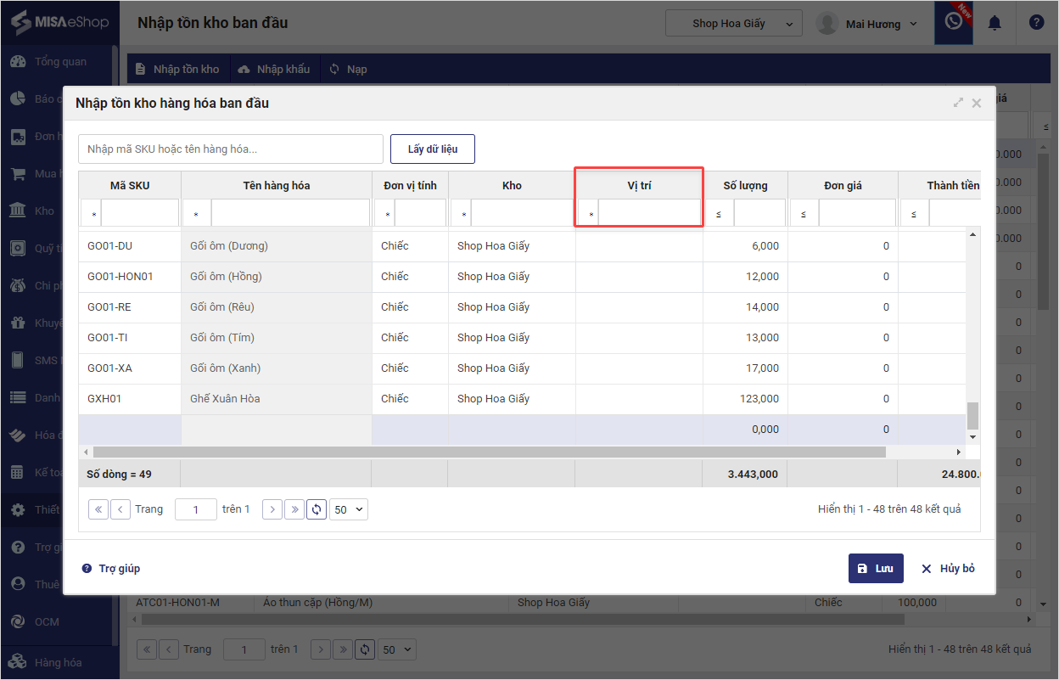Click the Lấy dữ liệu button
The image size is (1059, 680).
click(433, 149)
